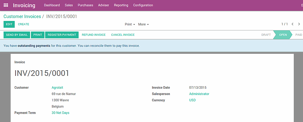Open the Agrolait customer link

[57, 88]
